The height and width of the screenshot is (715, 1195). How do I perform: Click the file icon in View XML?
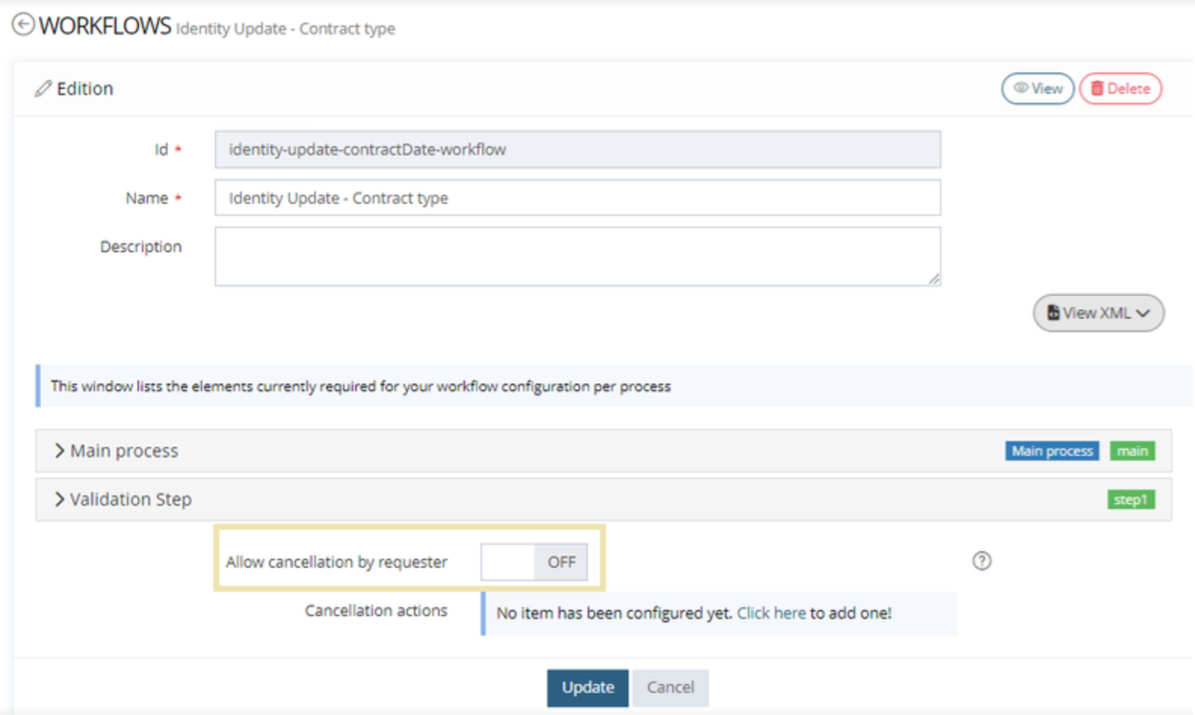(x=1053, y=313)
